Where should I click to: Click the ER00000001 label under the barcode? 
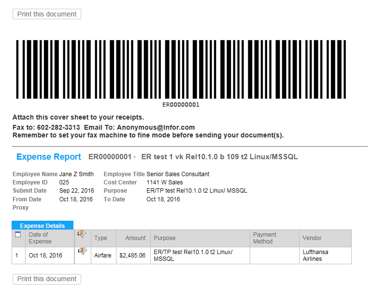181,105
